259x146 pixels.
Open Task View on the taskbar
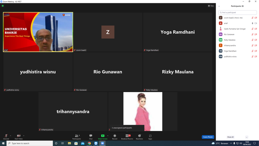[x=63, y=143]
